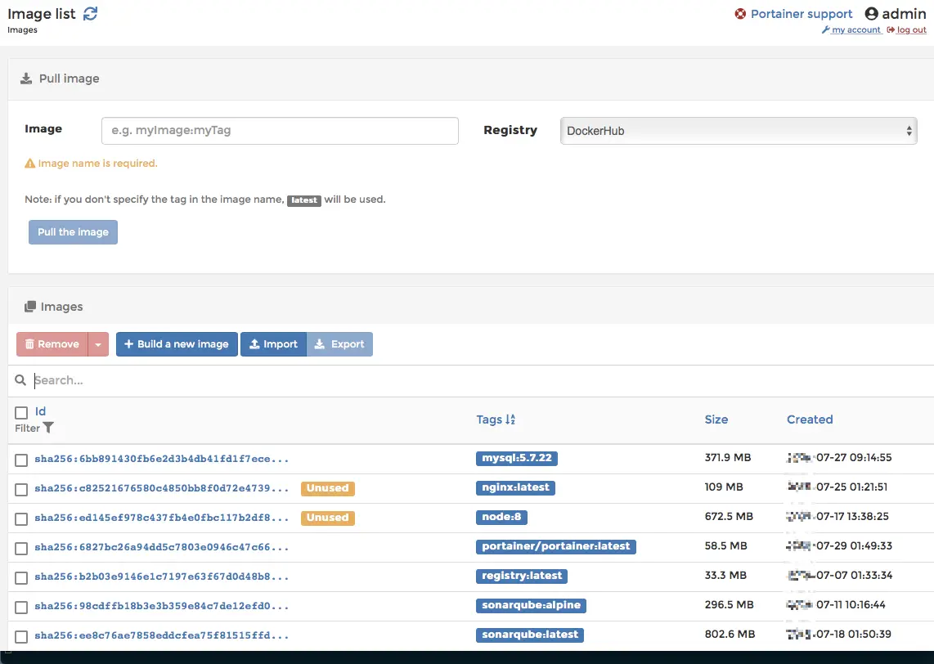Screen dimensions: 934x664
Task: Toggle Tags column sort order icon
Action: coord(510,419)
